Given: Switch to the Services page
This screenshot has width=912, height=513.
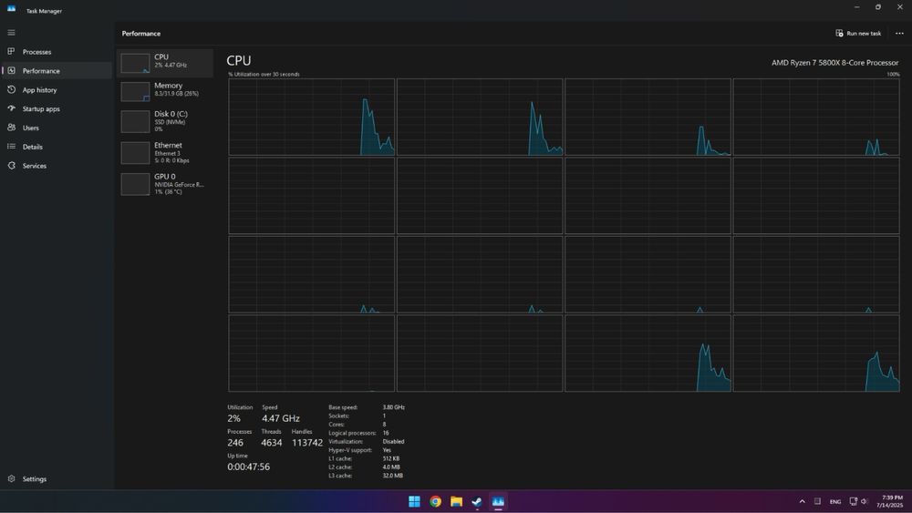Looking at the screenshot, I should coord(57,166).
